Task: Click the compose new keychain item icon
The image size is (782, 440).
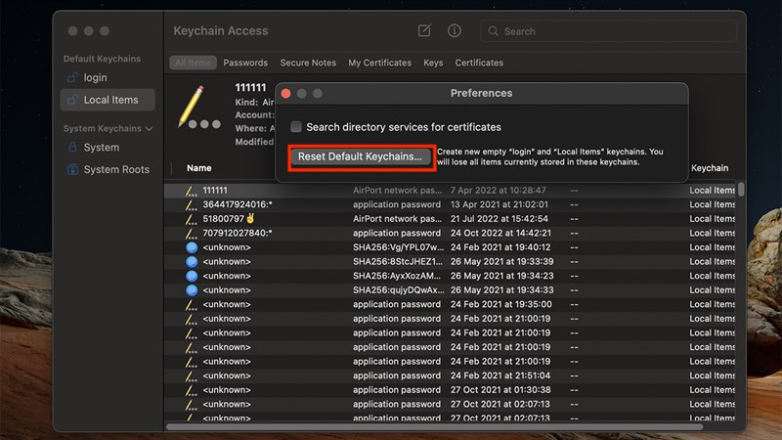Action: click(424, 31)
